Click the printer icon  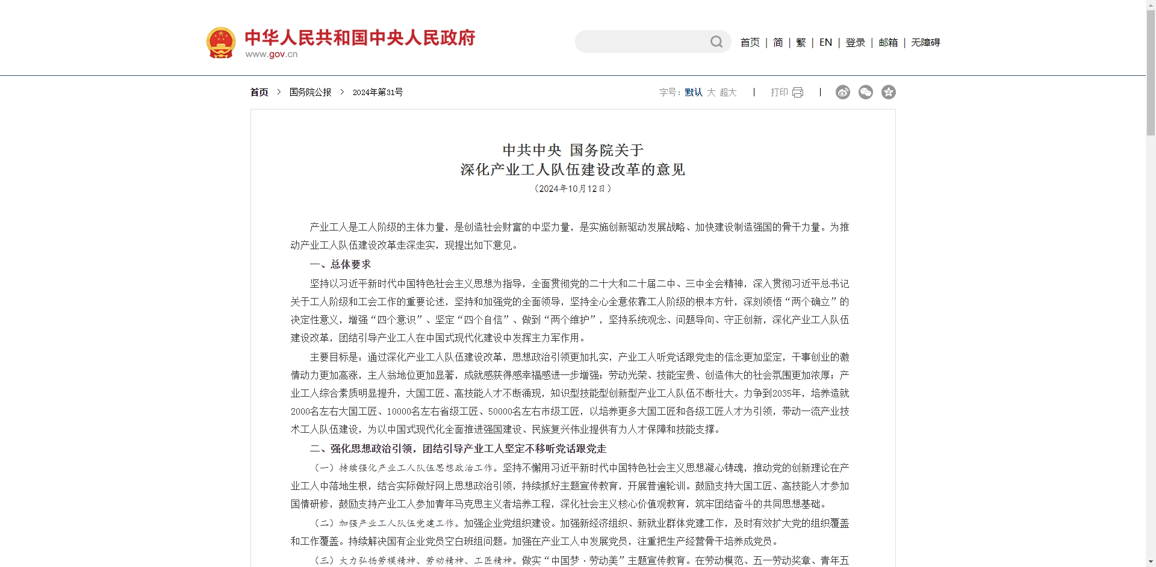798,93
